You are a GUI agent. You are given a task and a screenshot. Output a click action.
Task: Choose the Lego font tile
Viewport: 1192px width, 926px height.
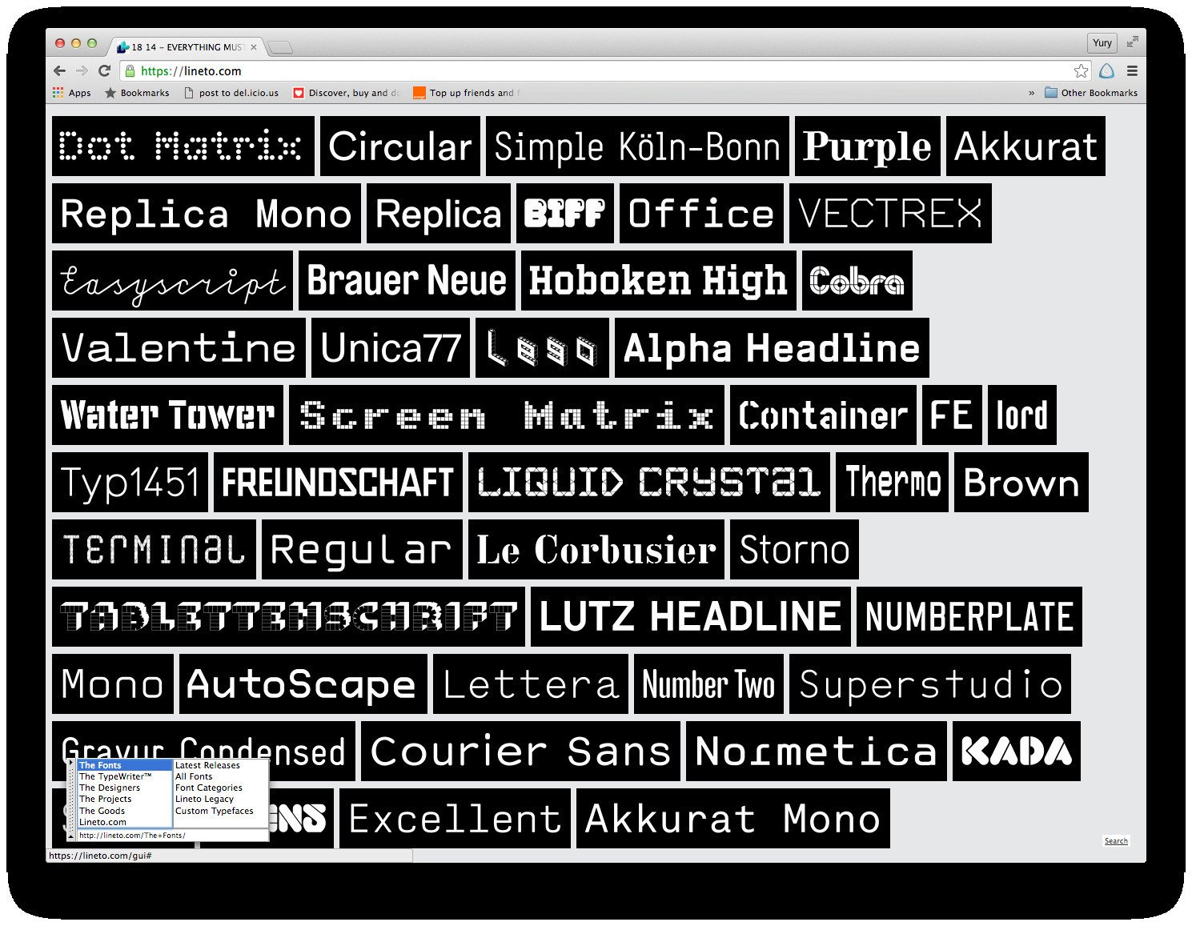pos(542,347)
